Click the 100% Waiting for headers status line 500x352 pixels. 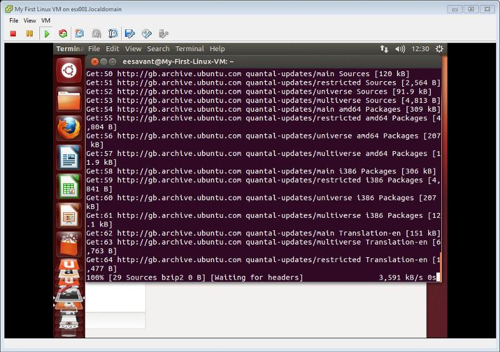194,278
